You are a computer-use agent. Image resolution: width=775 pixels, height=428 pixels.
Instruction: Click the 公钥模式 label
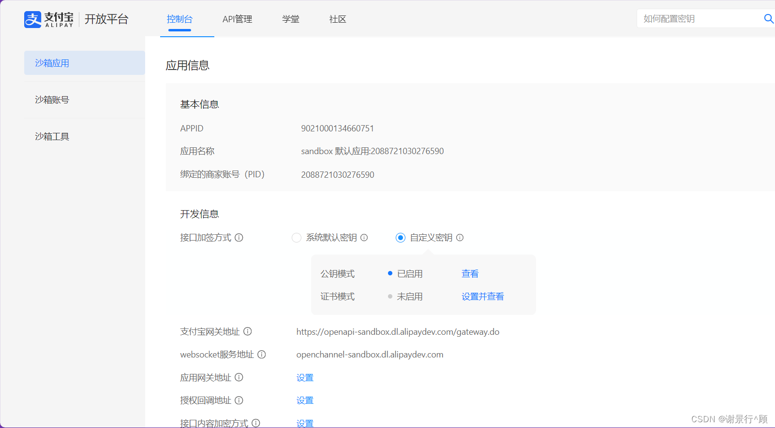pyautogui.click(x=338, y=274)
